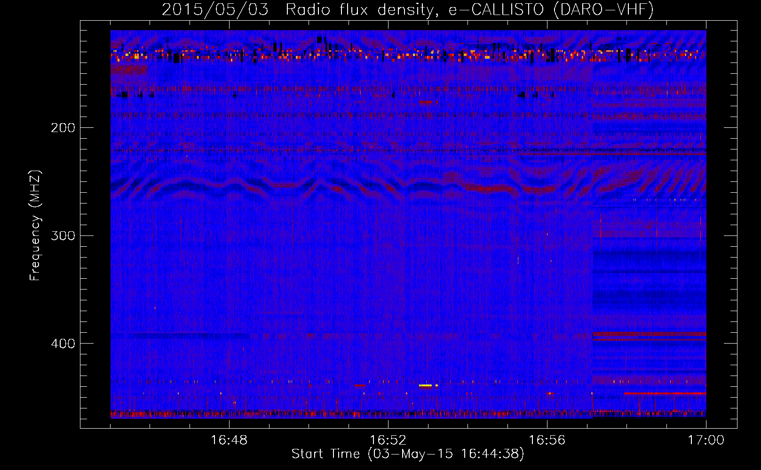Click the 17:00 time tick label
Image resolution: width=761 pixels, height=470 pixels.
[706, 440]
